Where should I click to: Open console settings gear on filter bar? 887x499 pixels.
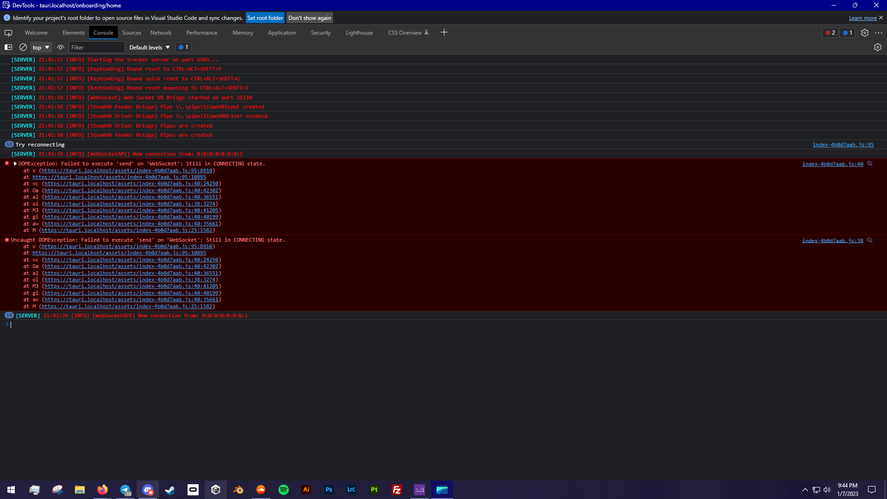pos(877,47)
